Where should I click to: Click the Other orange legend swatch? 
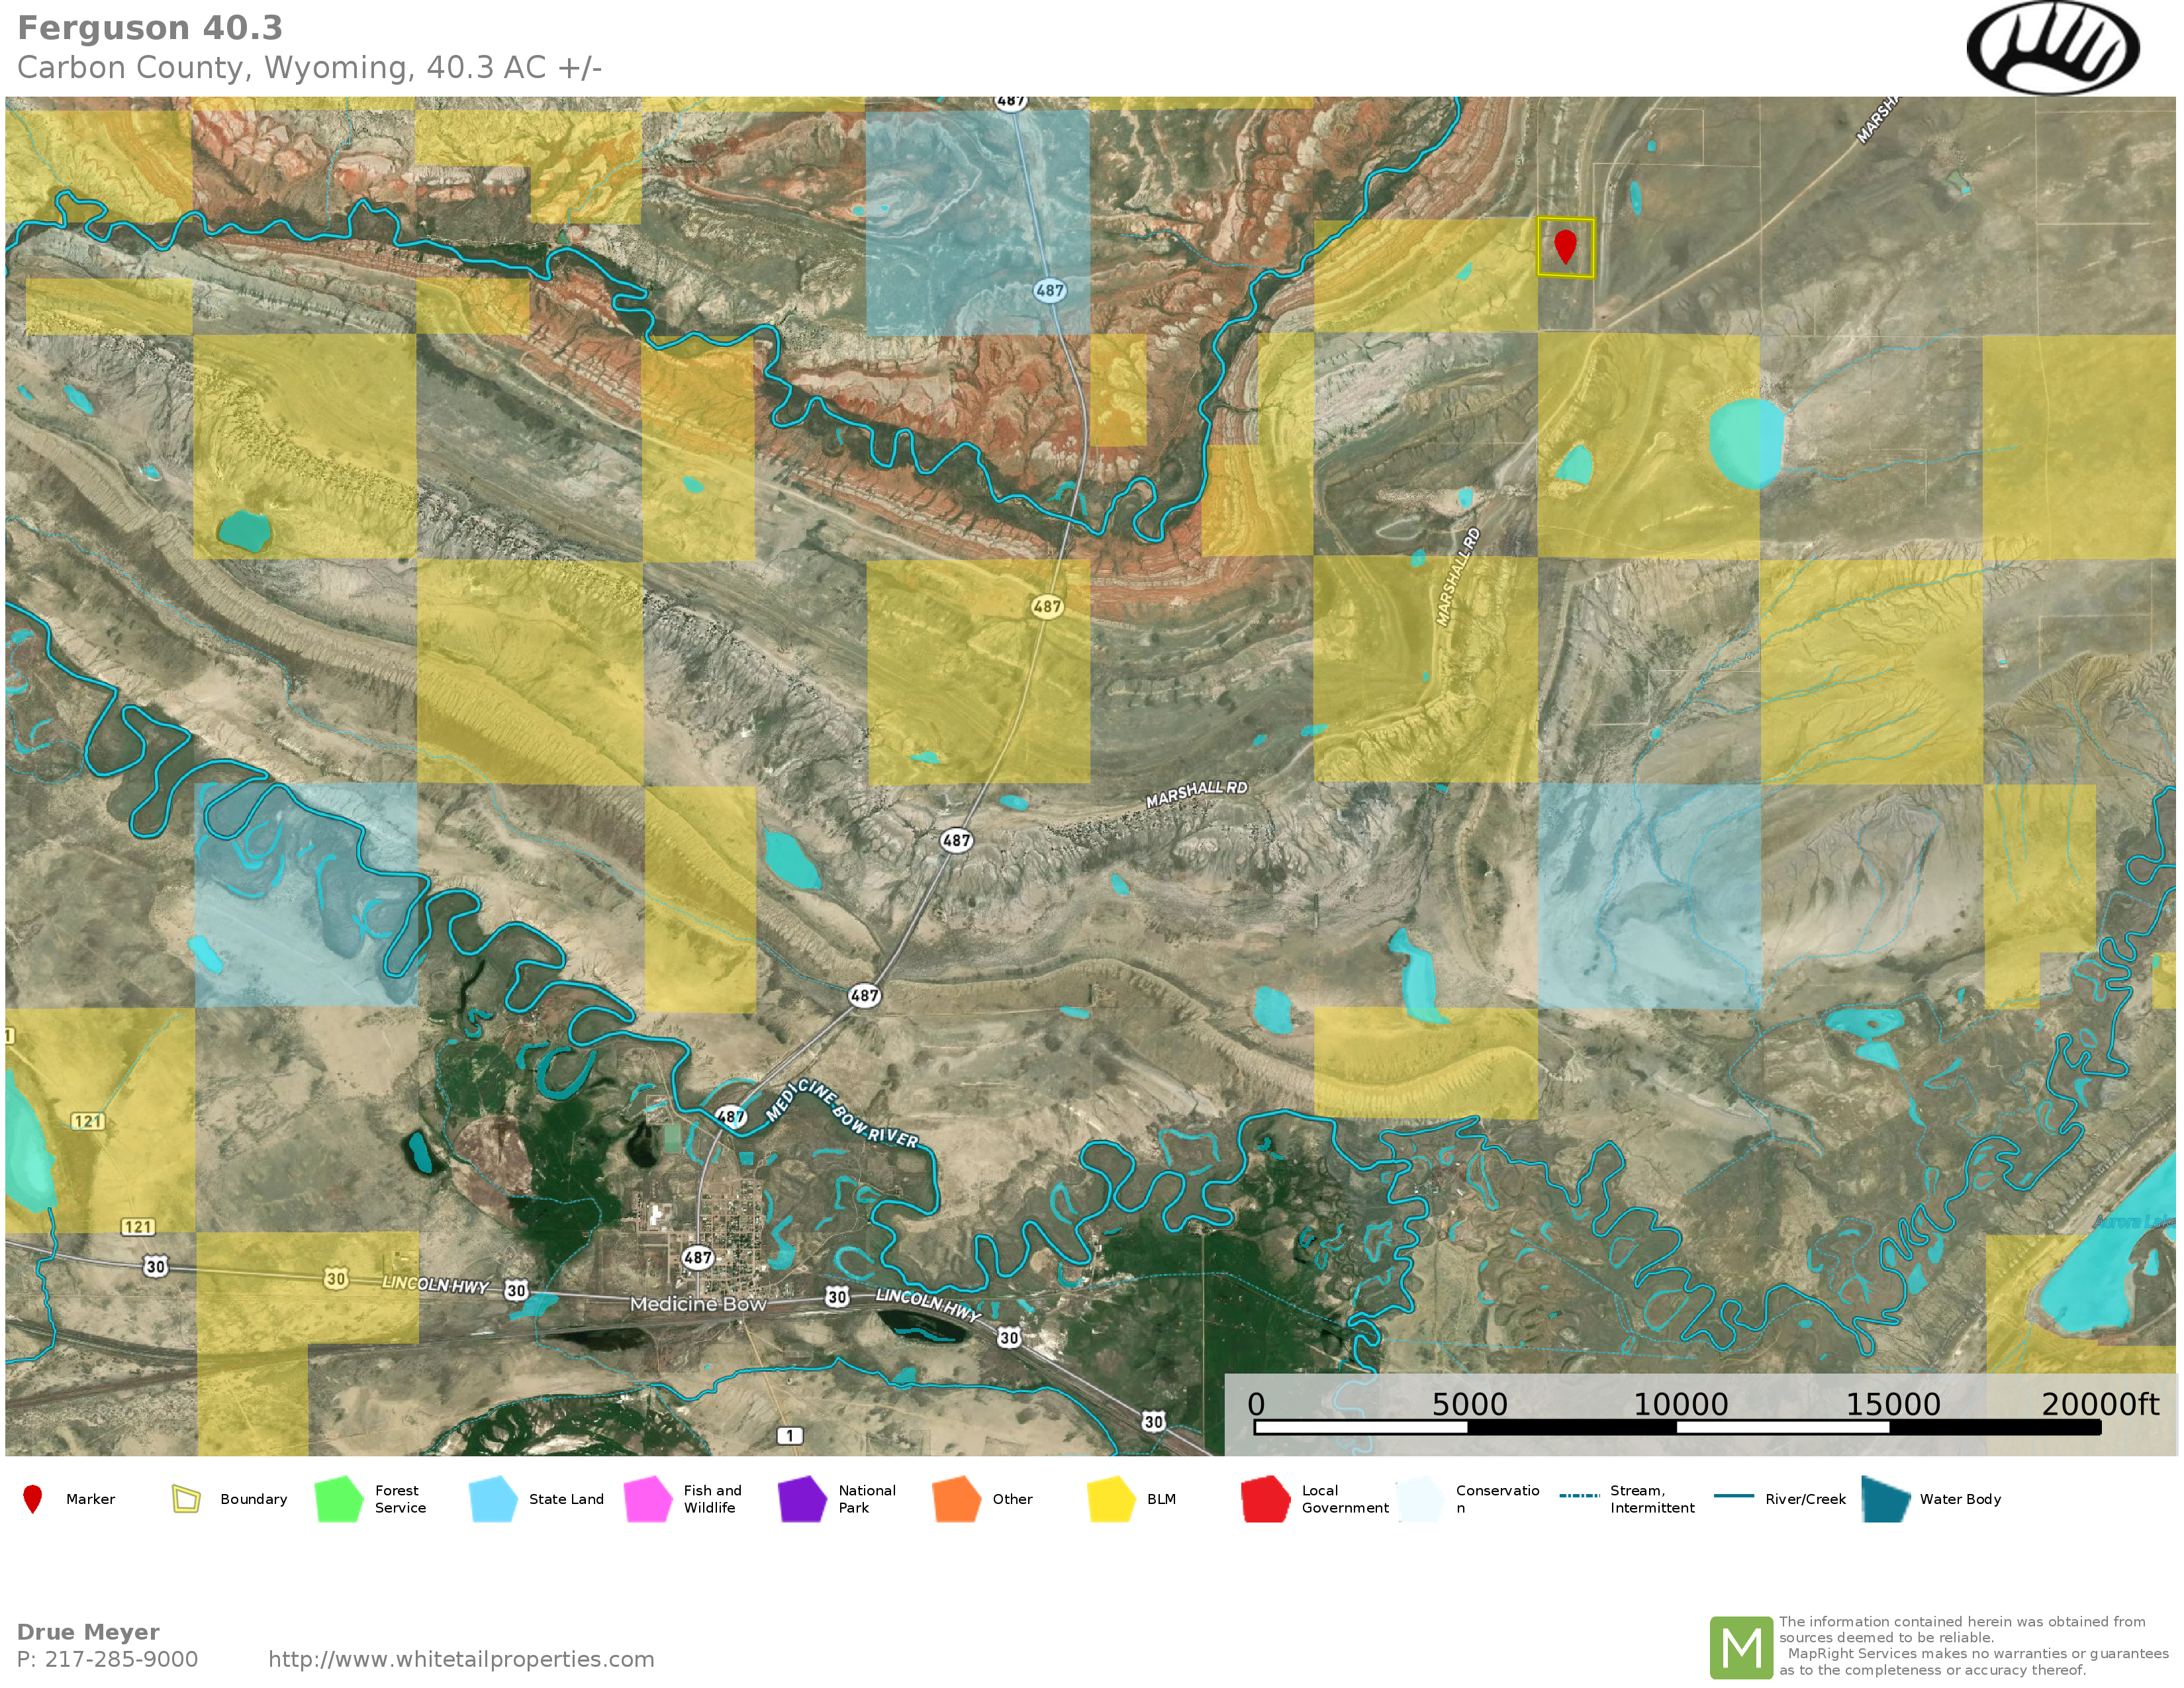tap(956, 1499)
